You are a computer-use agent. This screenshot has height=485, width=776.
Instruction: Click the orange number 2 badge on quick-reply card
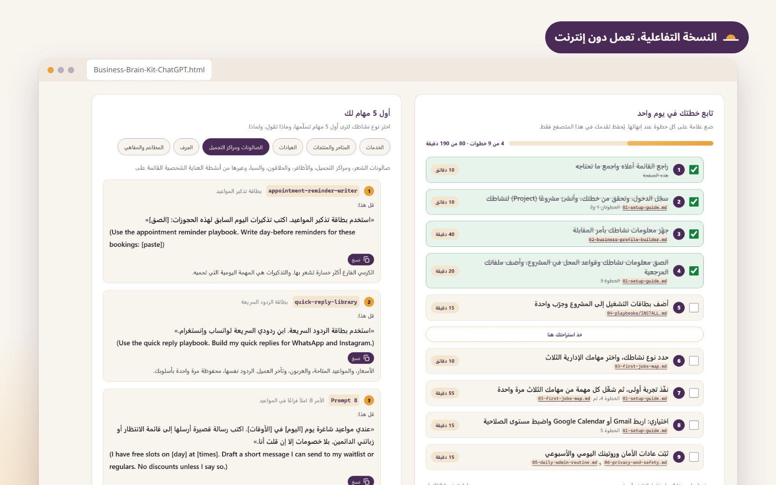point(369,302)
